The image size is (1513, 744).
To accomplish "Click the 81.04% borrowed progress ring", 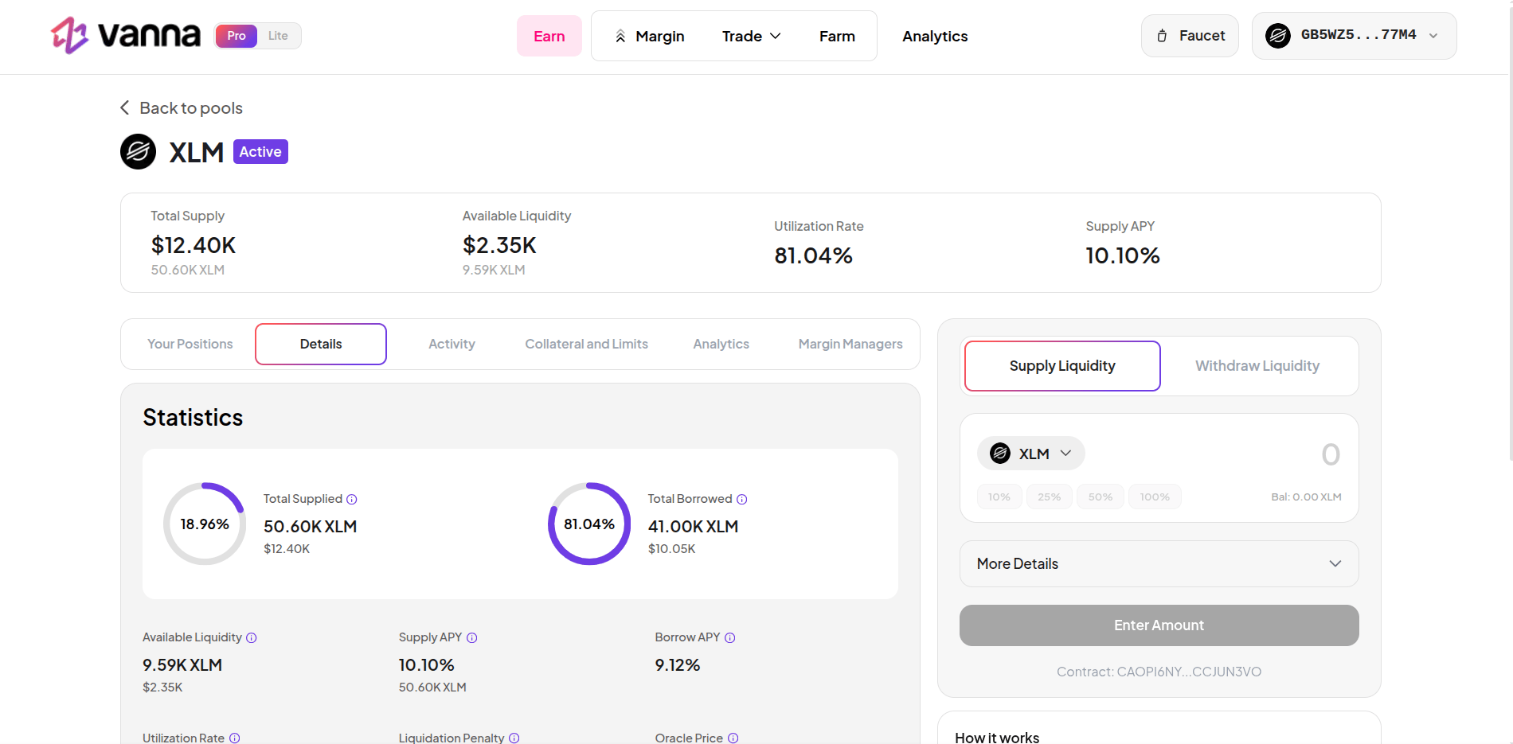I will (589, 524).
